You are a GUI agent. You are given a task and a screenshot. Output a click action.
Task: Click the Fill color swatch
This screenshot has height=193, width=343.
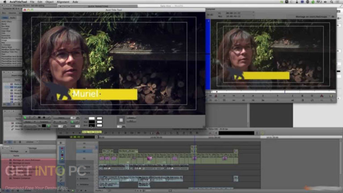[92, 118]
